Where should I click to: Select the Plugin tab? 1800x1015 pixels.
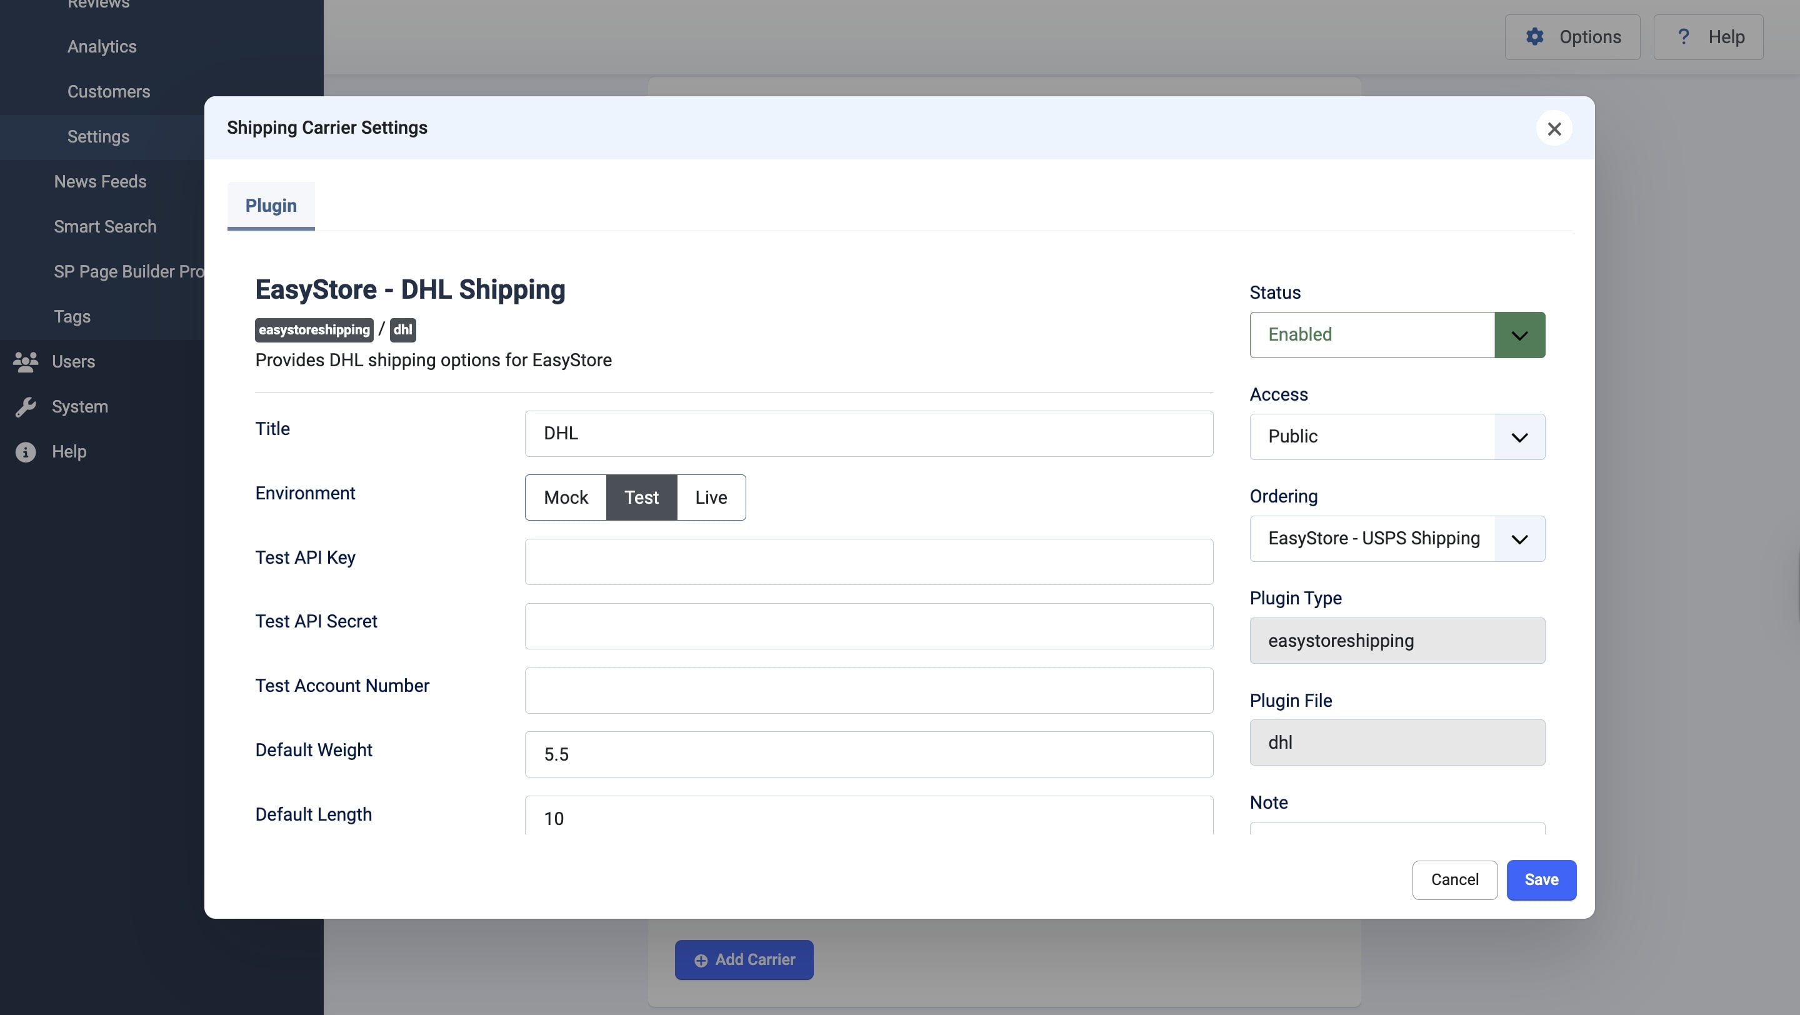pos(271,206)
